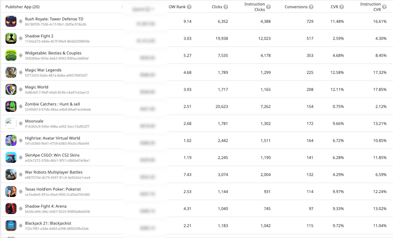Click the Android icon beside Magic World

[x=21, y=89]
